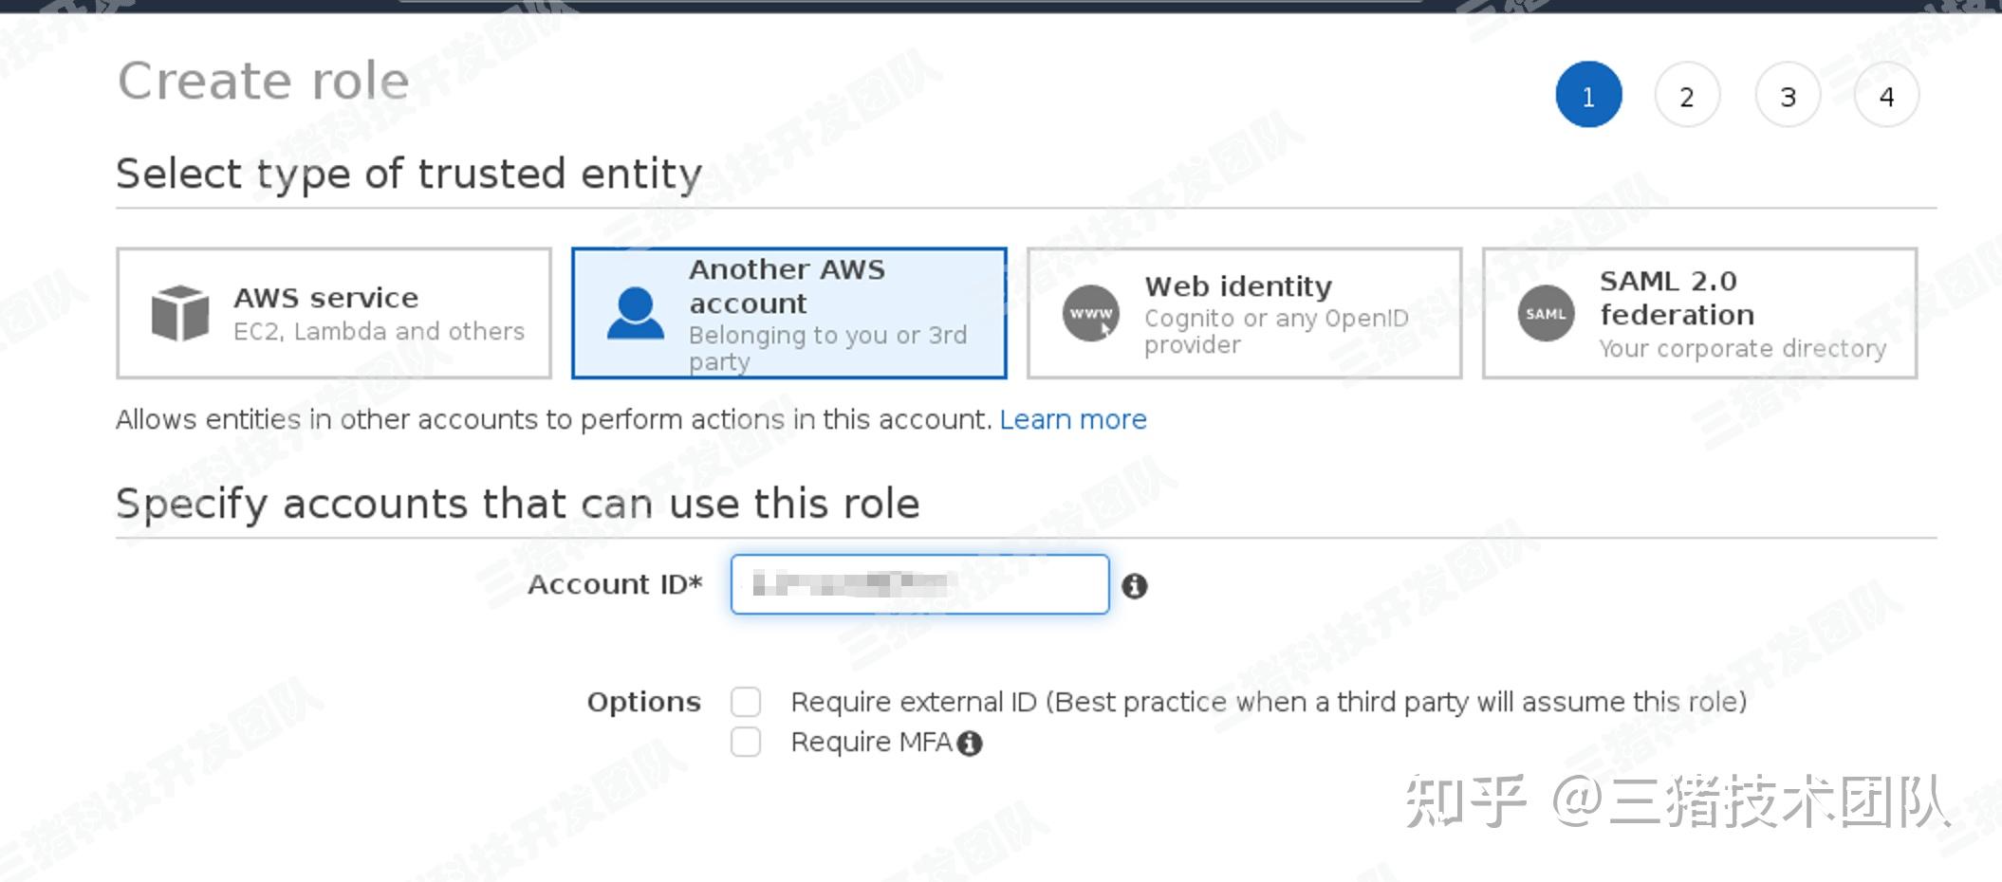The height and width of the screenshot is (882, 2002).
Task: Enable the Require MFA checkbox
Action: point(747,742)
